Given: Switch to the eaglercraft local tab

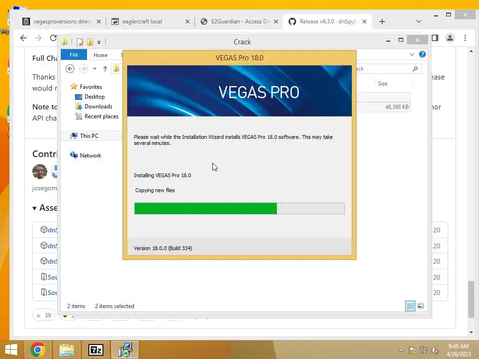Looking at the screenshot, I should tap(150, 22).
